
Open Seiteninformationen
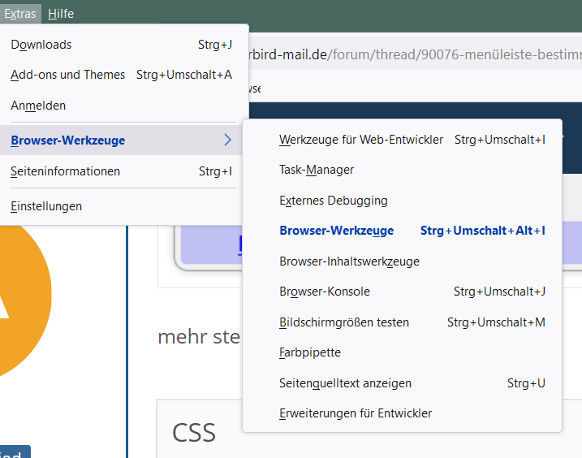tap(66, 171)
